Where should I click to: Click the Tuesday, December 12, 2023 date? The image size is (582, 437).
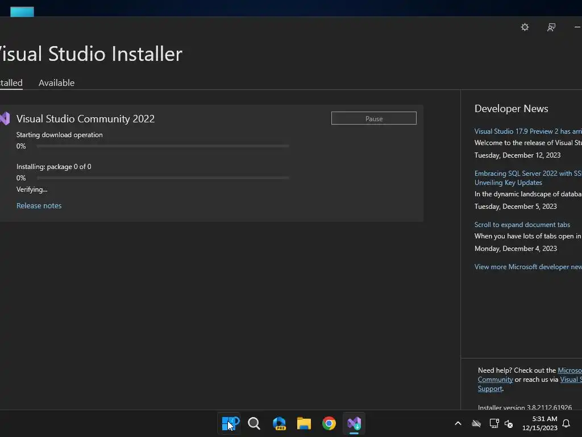click(517, 155)
